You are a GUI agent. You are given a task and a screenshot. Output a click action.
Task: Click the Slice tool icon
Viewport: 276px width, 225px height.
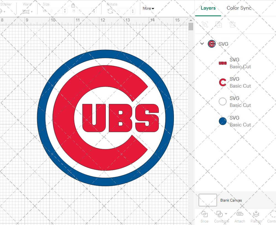click(x=204, y=214)
